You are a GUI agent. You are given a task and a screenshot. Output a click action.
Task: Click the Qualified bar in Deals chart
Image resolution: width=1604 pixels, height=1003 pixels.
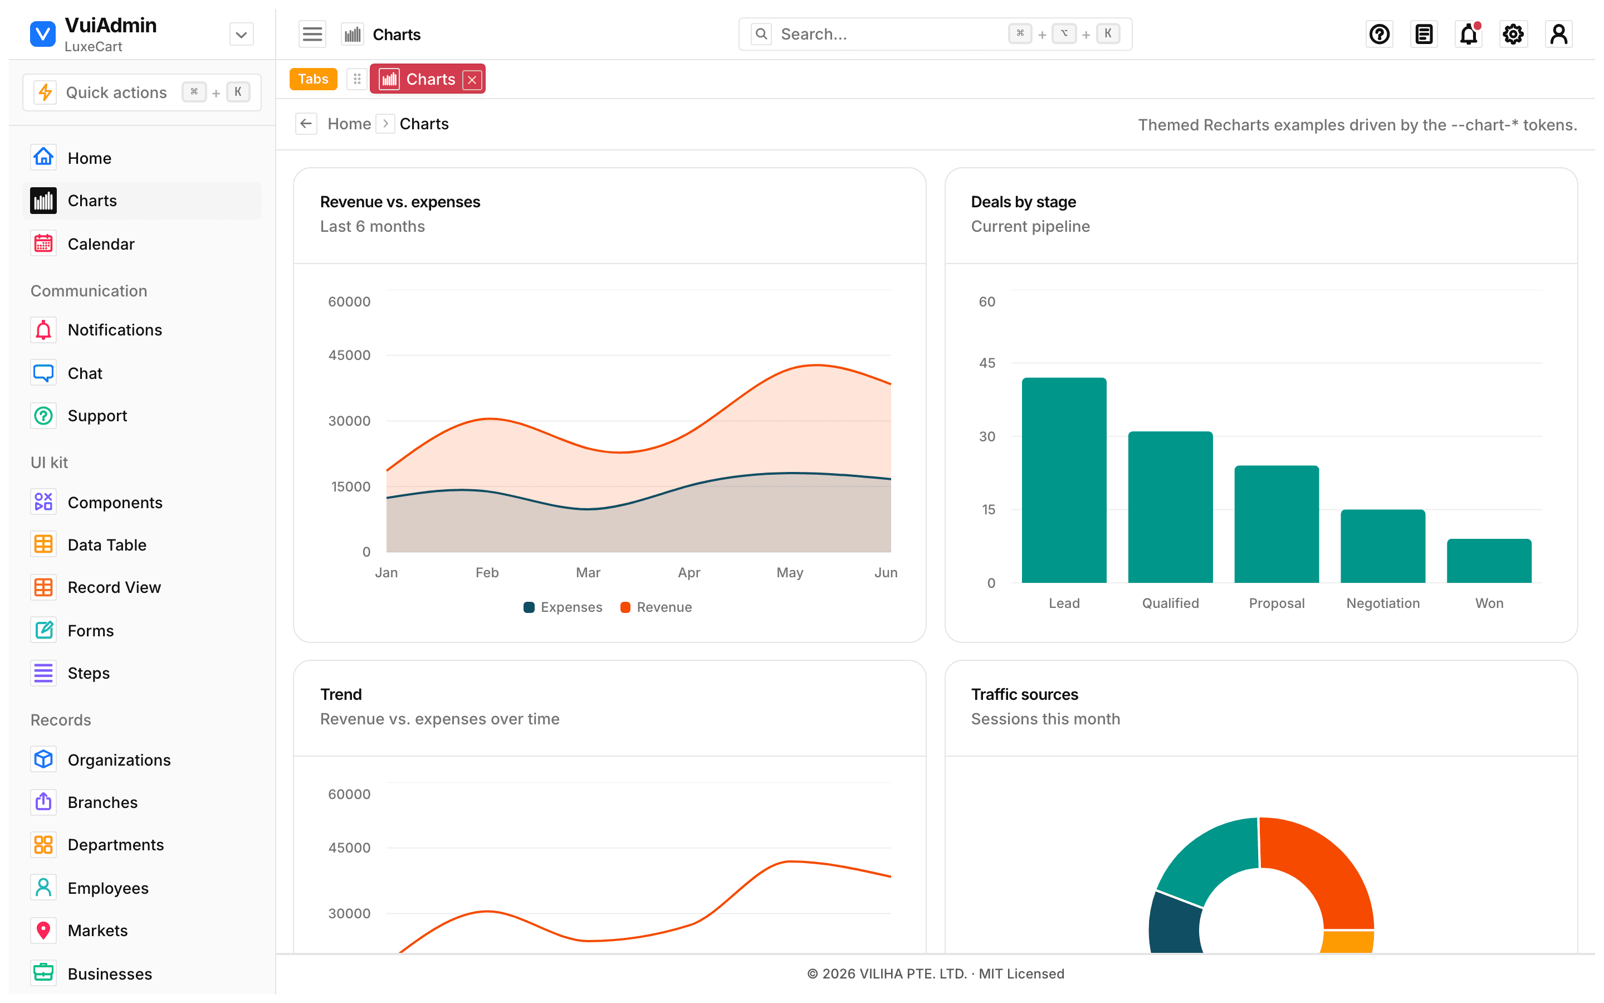(1170, 508)
